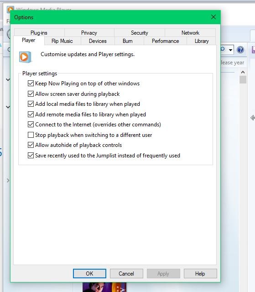This screenshot has height=292, width=255.
Task: Toggle Allow autohide of playback controls
Action: (x=31, y=145)
